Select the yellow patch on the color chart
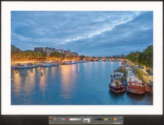164x125 pixels. pyautogui.click(x=115, y=119)
